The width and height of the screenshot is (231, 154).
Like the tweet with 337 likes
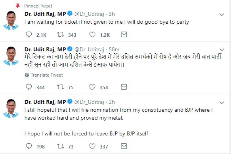[92, 146]
